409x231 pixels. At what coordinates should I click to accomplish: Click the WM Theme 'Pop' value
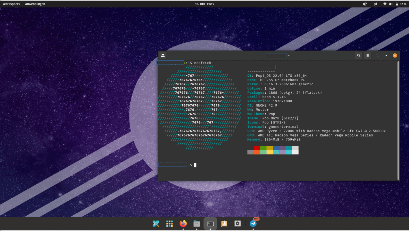[272, 114]
